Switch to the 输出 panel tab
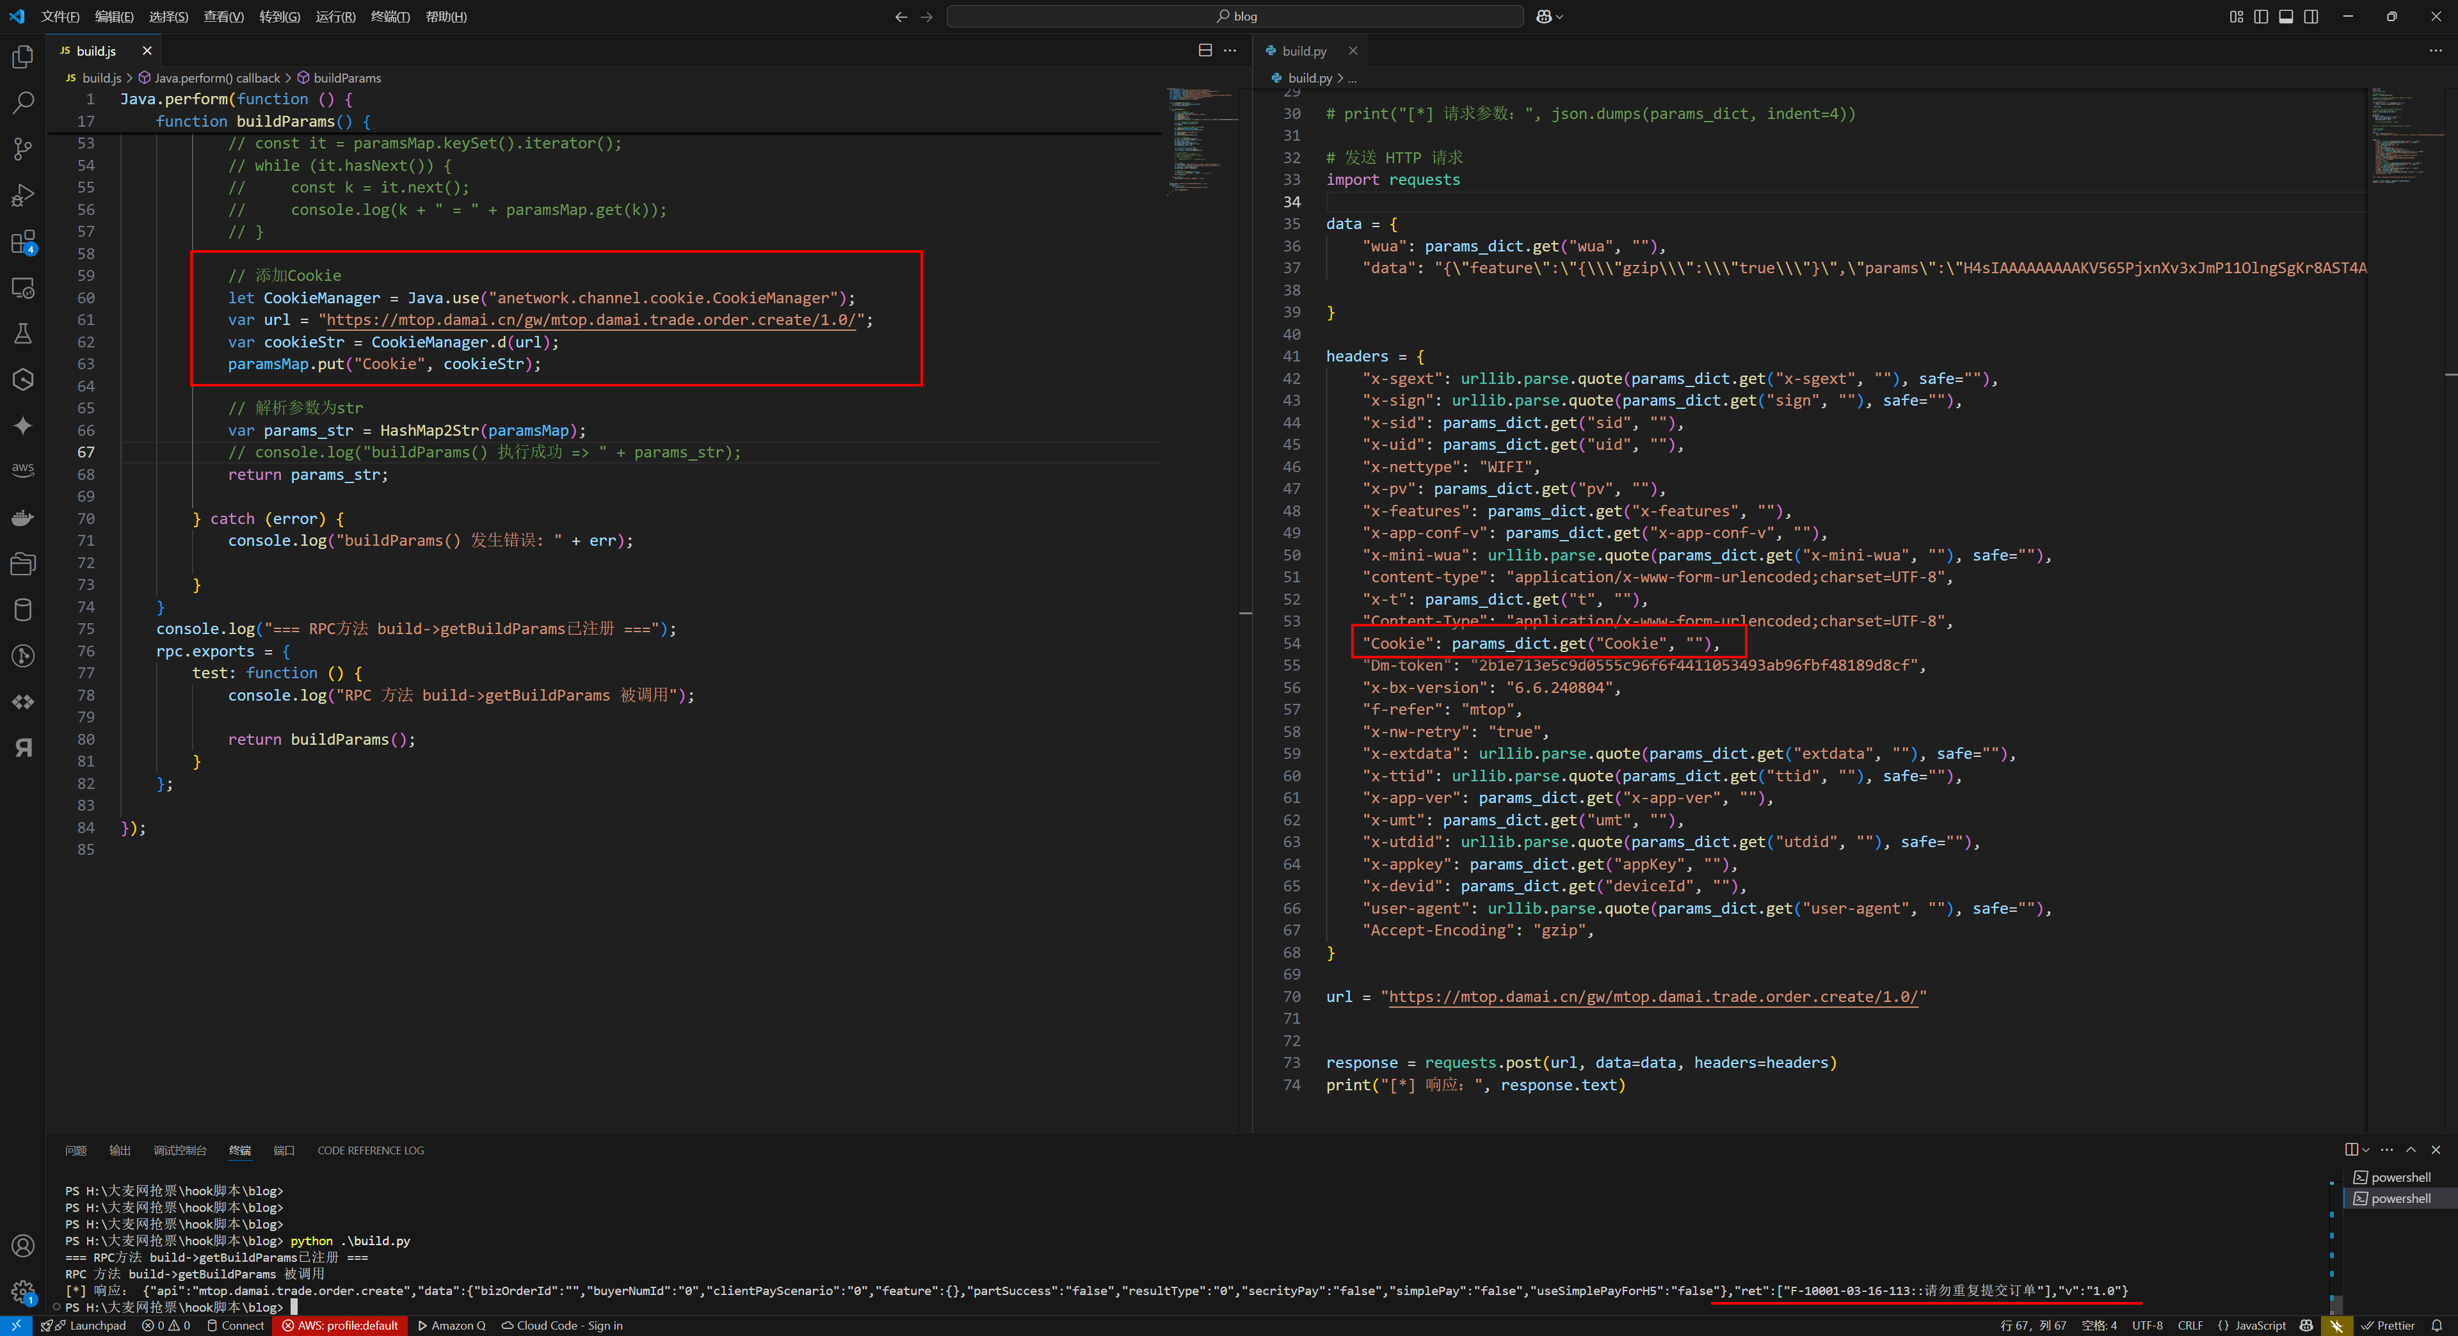This screenshot has width=2458, height=1336. tap(119, 1150)
